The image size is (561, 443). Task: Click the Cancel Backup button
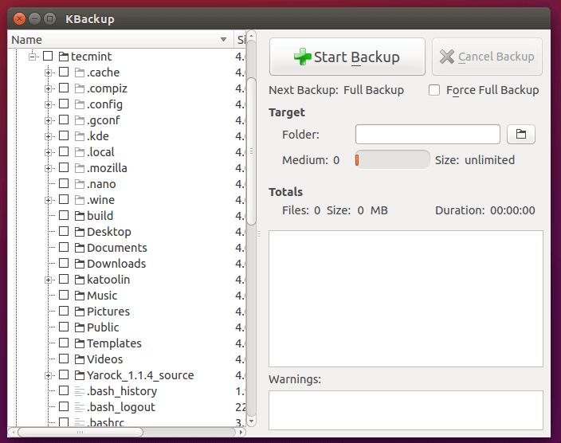pos(487,57)
